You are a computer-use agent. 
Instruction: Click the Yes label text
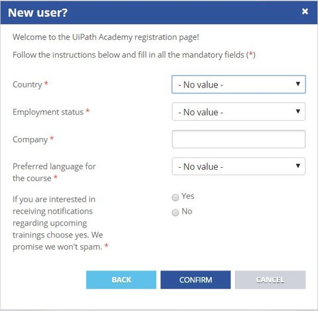pos(188,196)
